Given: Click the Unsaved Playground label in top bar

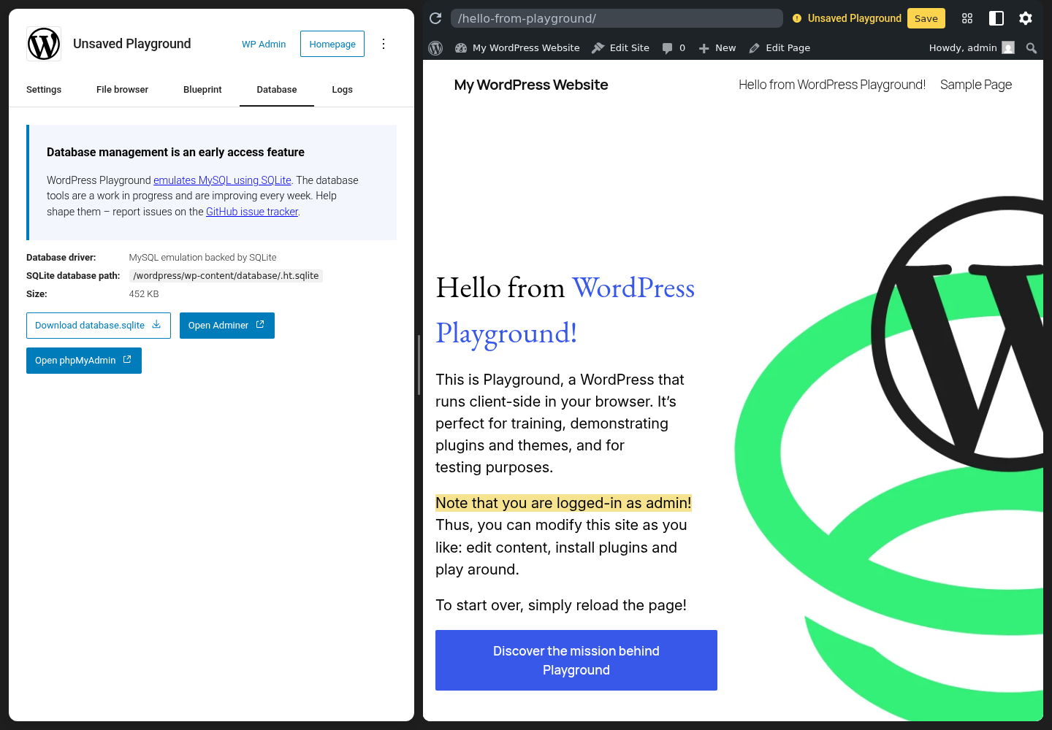Looking at the screenshot, I should pyautogui.click(x=855, y=18).
